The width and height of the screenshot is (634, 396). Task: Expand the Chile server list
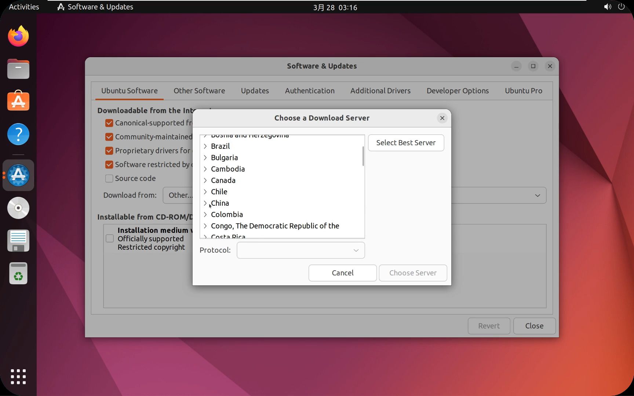(205, 192)
